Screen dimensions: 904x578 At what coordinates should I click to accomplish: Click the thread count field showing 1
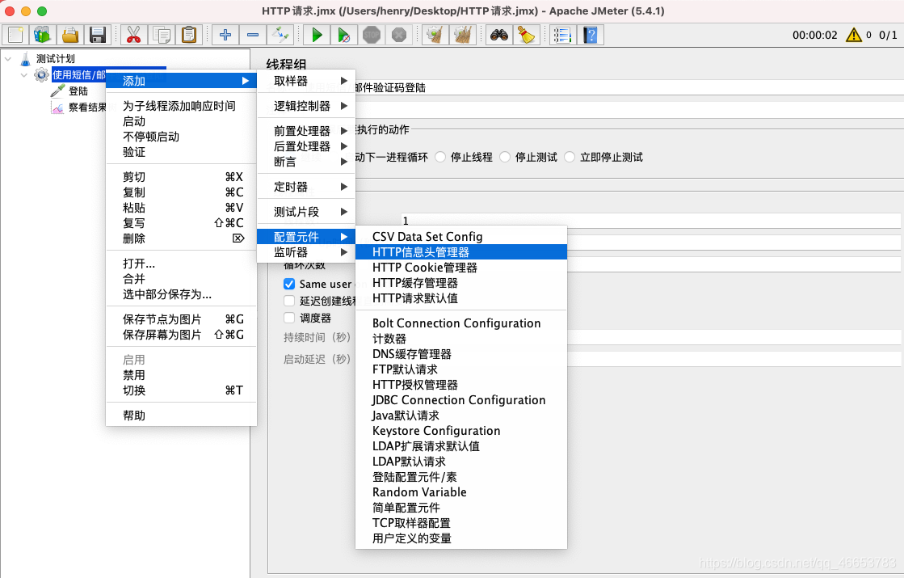[x=650, y=221]
